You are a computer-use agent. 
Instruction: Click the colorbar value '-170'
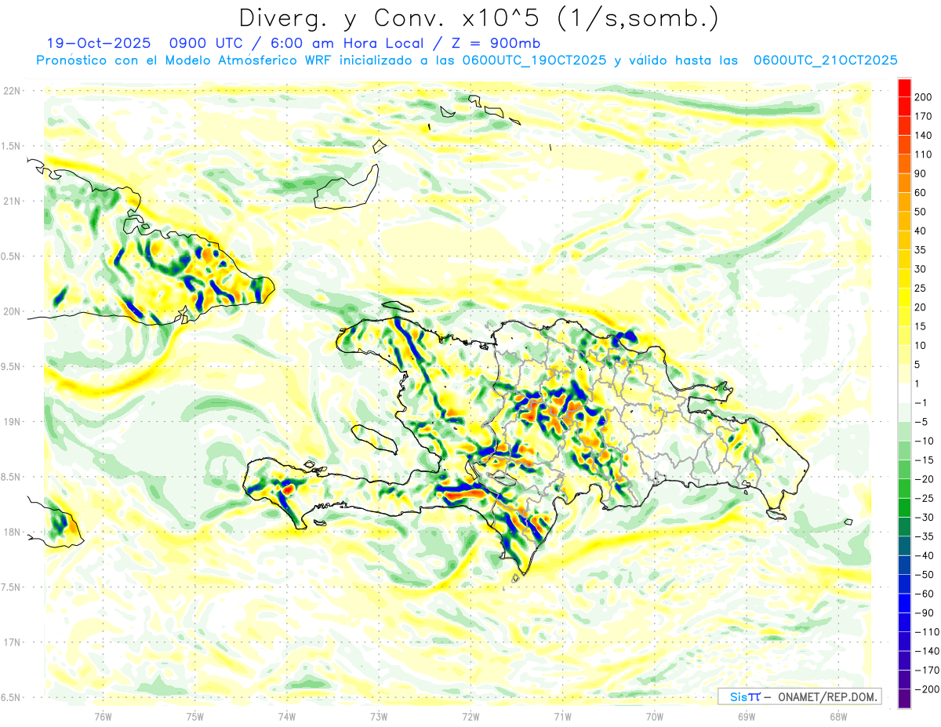[927, 670]
